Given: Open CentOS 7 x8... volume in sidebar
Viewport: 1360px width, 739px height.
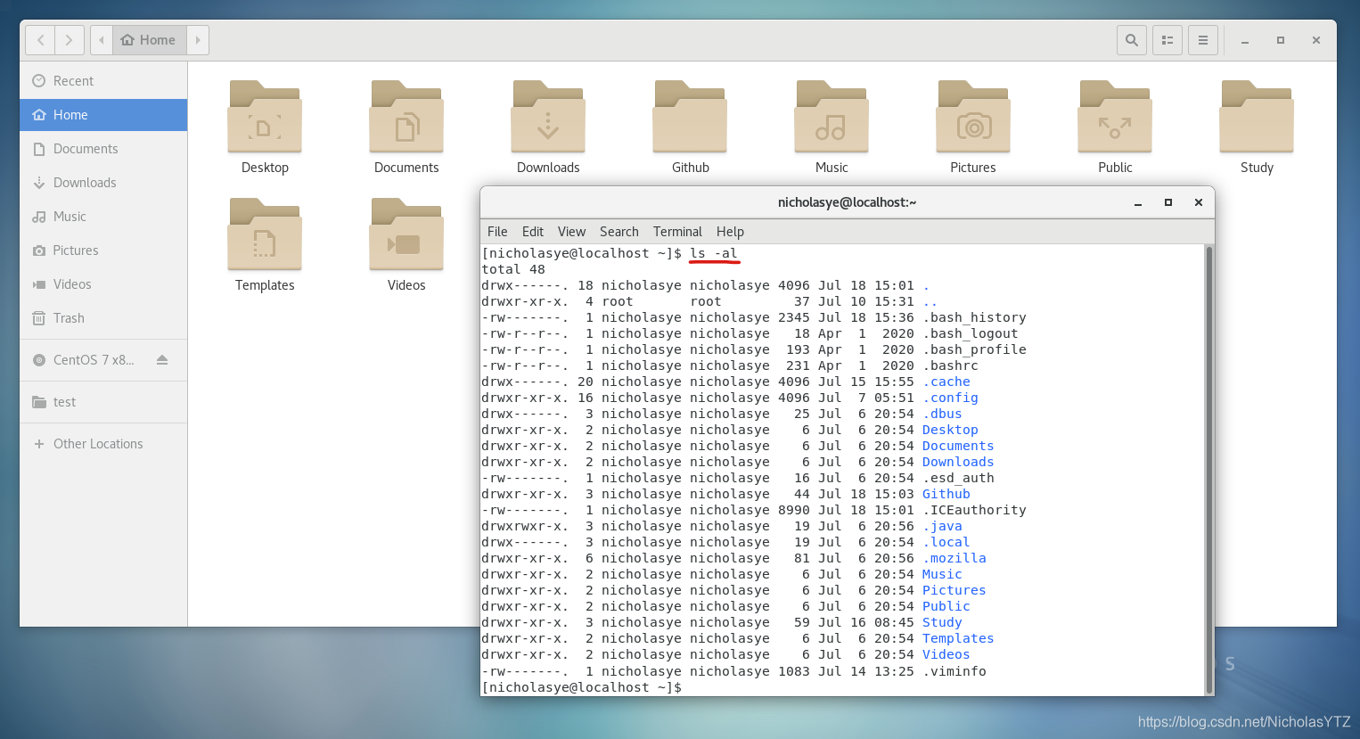Looking at the screenshot, I should tap(94, 360).
